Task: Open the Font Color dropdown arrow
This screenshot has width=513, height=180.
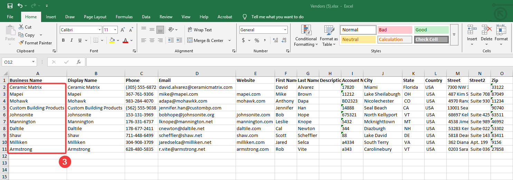Action: click(x=132, y=40)
